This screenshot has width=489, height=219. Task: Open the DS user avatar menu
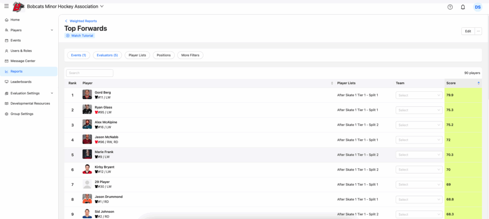point(478,7)
